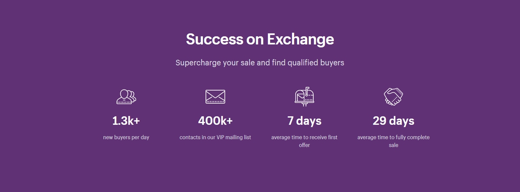
Task: Click "average time to fully complete" caption line
Action: tap(393, 137)
